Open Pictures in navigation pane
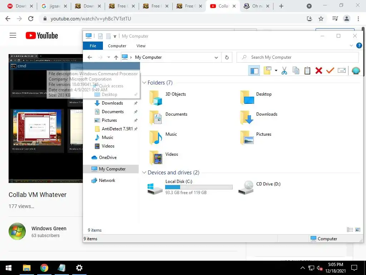 (x=109, y=120)
